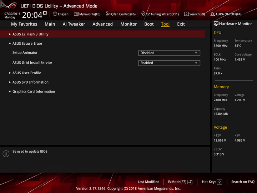This screenshot has width=257, height=193.
Task: Click the ASUS Grid Install Service label
Action: click(x=32, y=63)
